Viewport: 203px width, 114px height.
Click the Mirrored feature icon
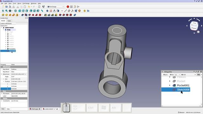pos(45,15)
